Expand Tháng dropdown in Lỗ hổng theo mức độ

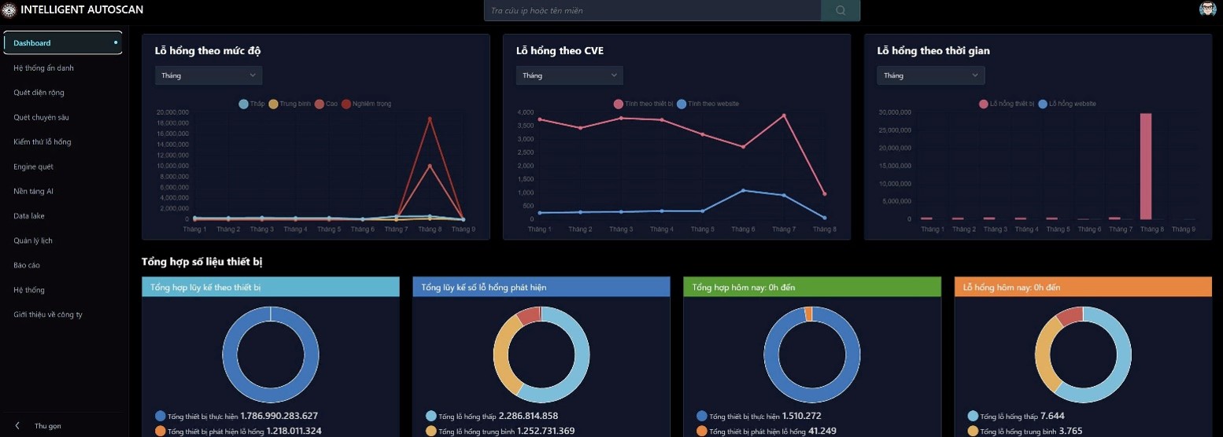pyautogui.click(x=209, y=75)
